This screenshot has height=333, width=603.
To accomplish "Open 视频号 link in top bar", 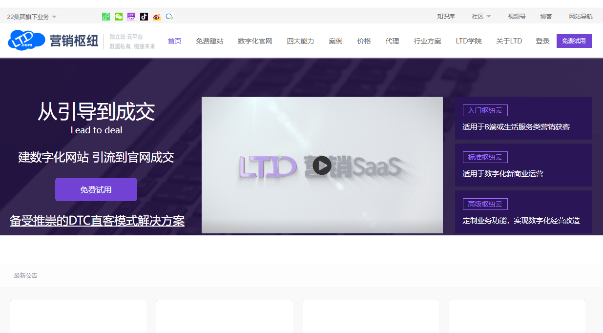I will pyautogui.click(x=517, y=16).
